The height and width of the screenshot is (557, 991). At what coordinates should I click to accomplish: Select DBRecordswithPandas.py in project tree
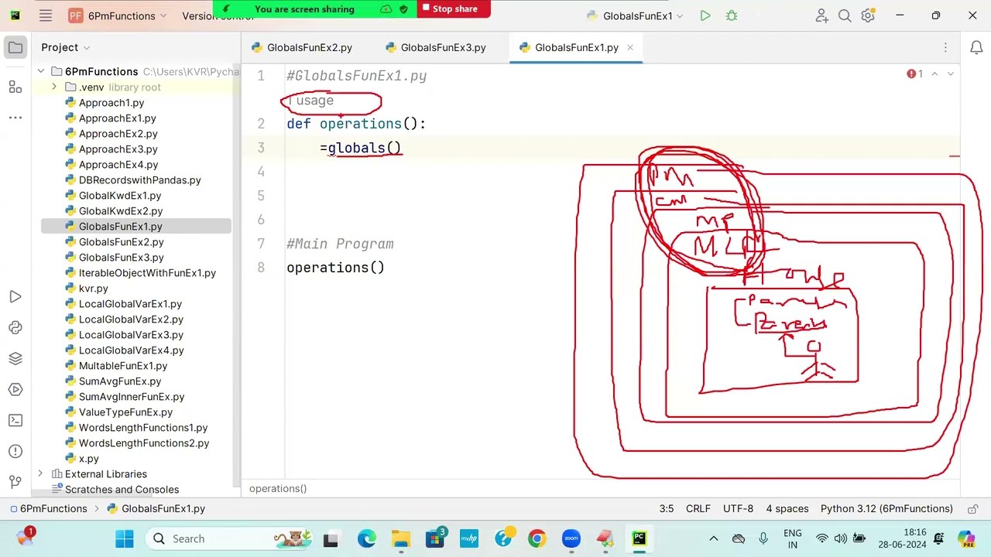pos(139,180)
